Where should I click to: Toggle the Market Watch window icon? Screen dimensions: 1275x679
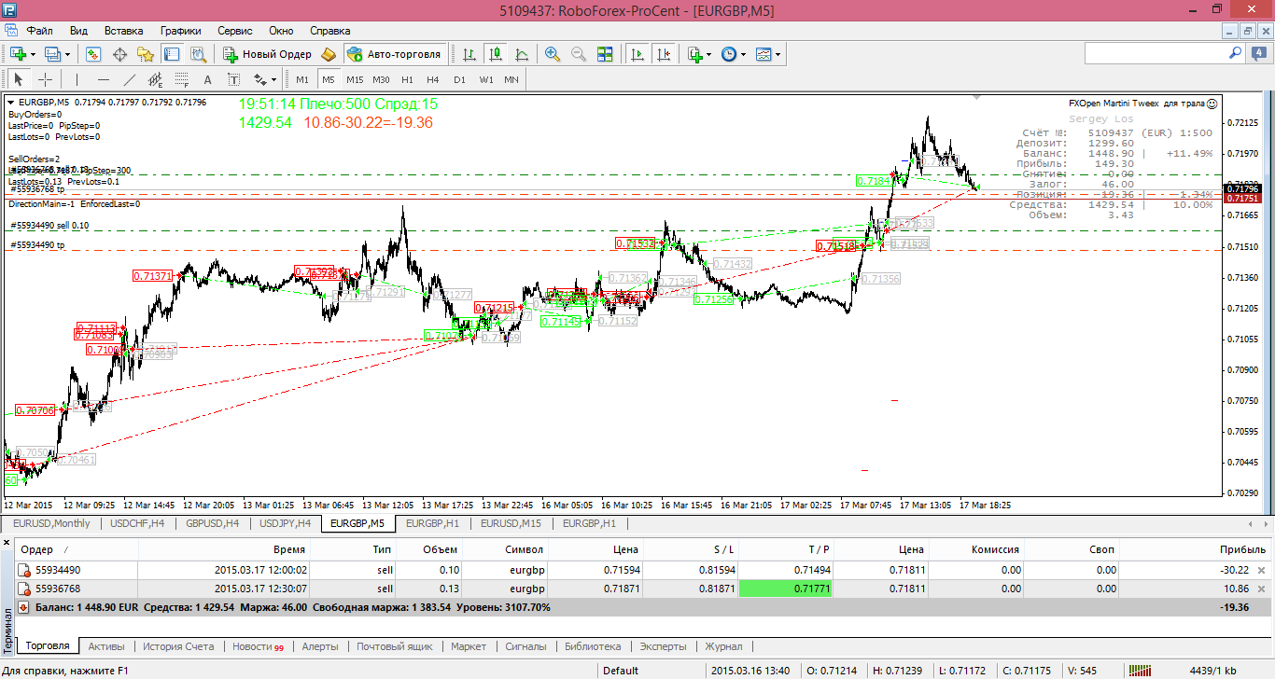[x=93, y=54]
